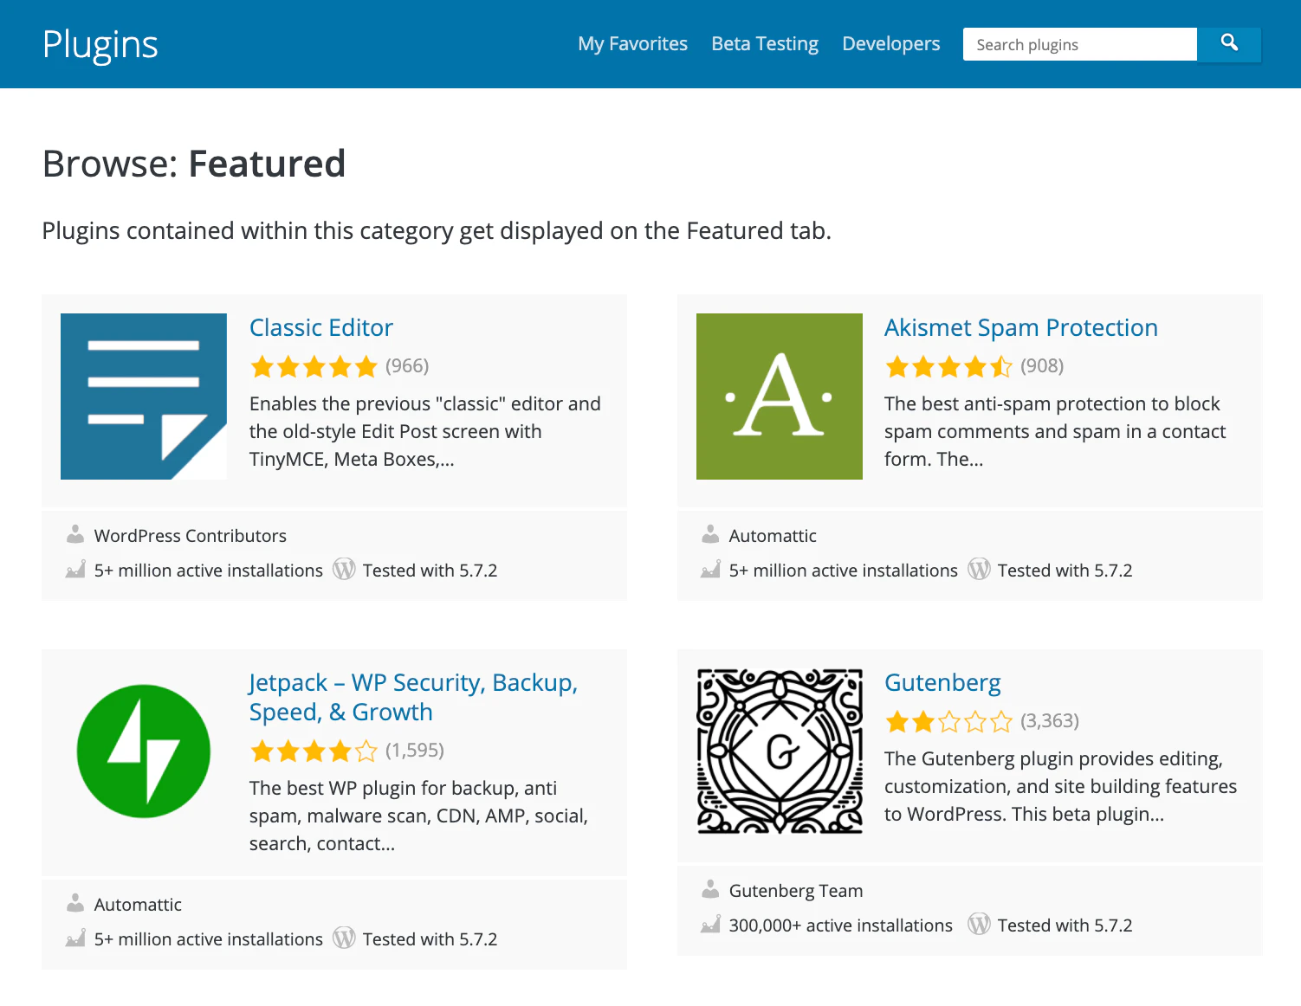This screenshot has height=1006, width=1301.
Task: Click Classic Editor description text
Action: point(425,431)
